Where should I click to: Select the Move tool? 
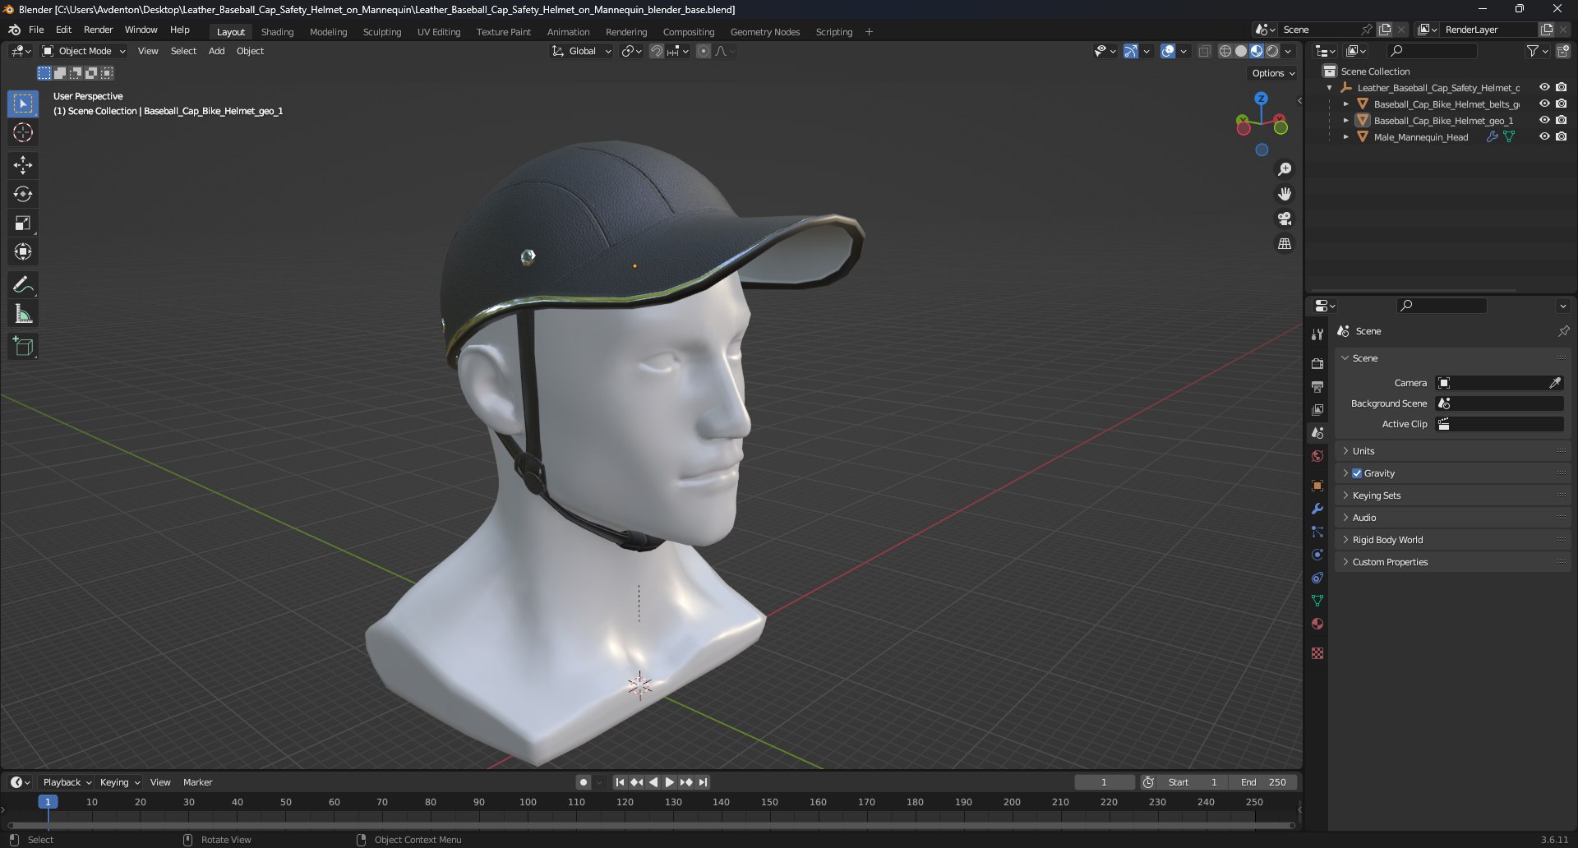tap(23, 165)
